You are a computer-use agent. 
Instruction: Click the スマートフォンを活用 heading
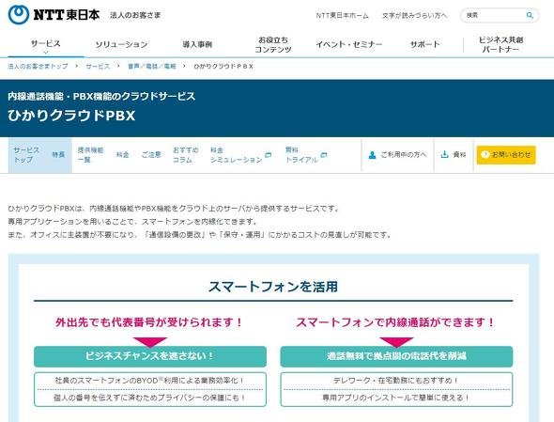pos(273,286)
